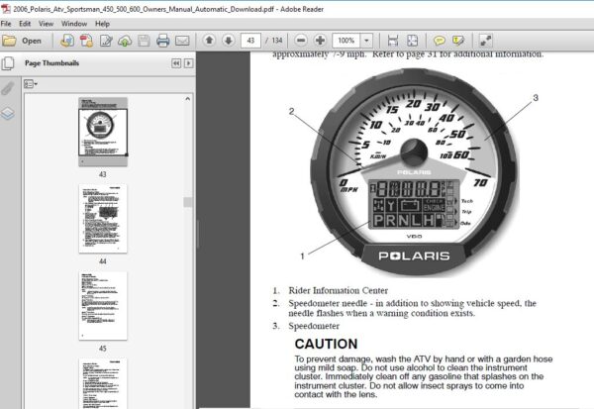Select page 45 thumbnail
This screenshot has height=409, width=594.
103,306
